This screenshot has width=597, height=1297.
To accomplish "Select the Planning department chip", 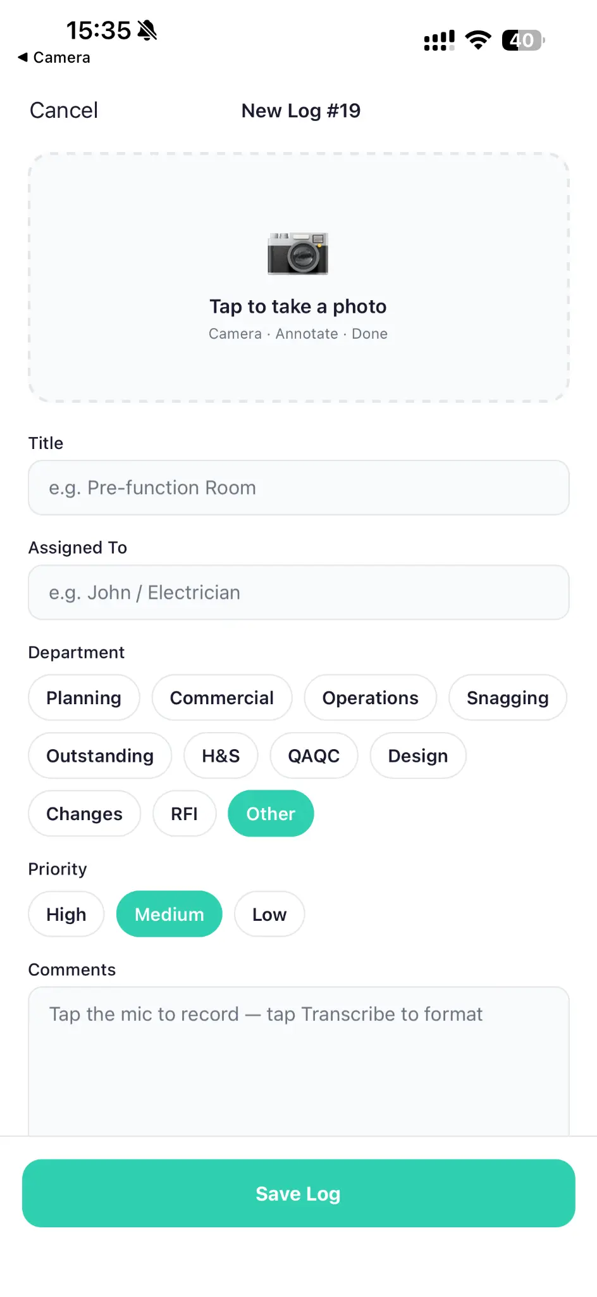I will tap(83, 697).
